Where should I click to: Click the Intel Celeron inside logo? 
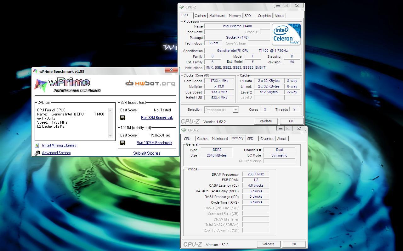pyautogui.click(x=286, y=34)
